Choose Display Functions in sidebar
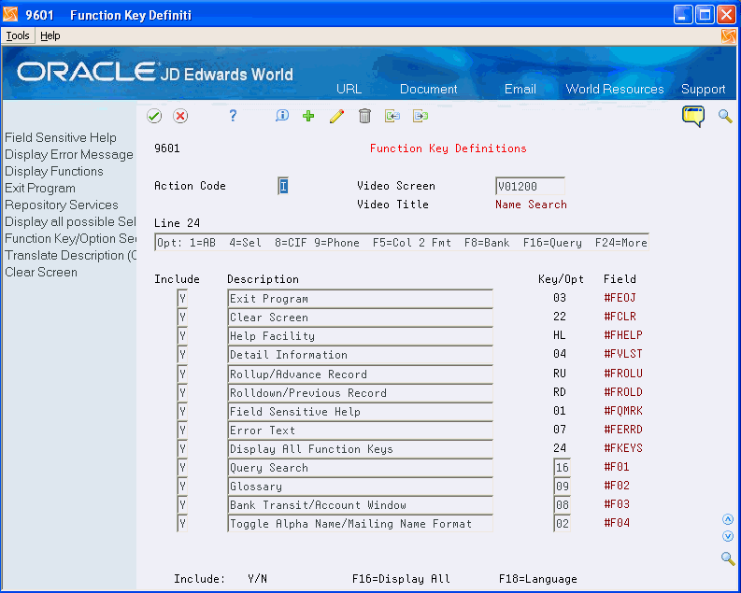 click(x=54, y=172)
